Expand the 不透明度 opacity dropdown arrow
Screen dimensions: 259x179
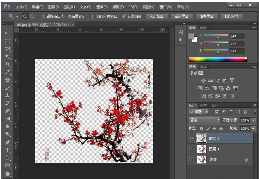(x=253, y=120)
